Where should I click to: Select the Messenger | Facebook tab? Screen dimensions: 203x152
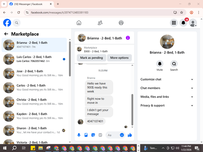click(x=31, y=4)
